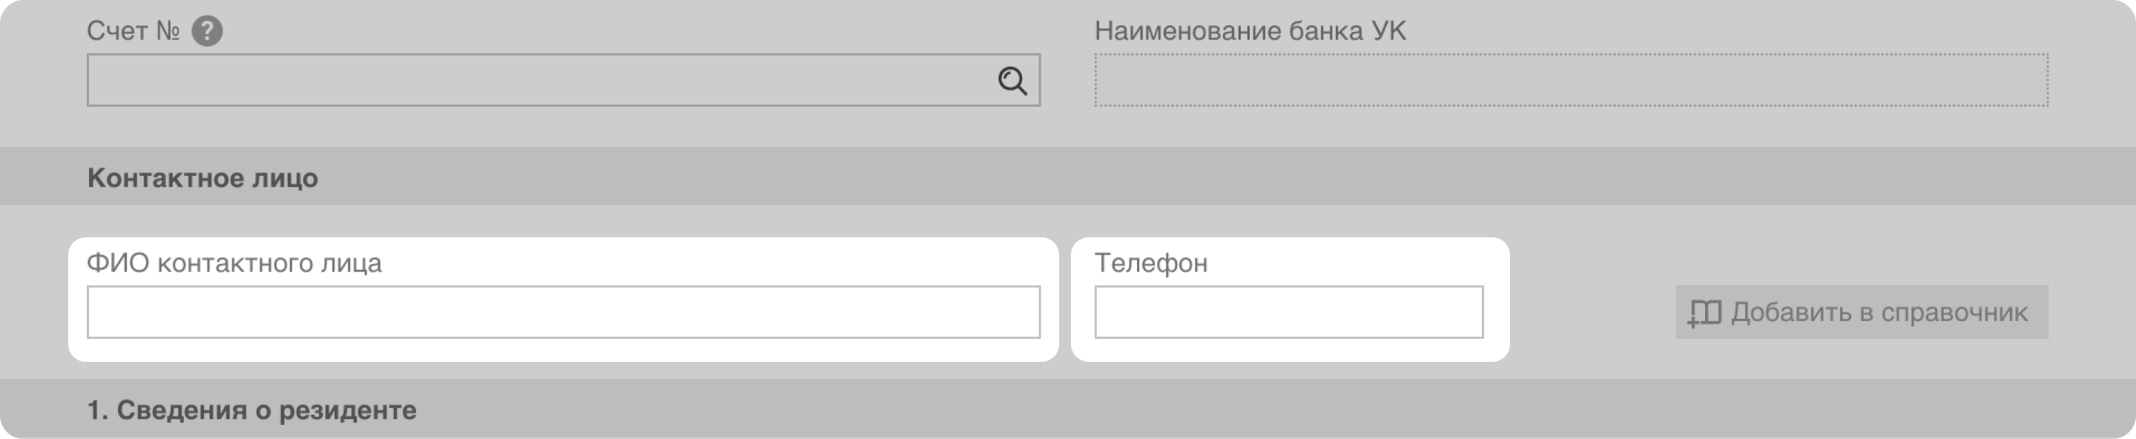Click into the Телефон input box
The image size is (2136, 439).
pos(1288,312)
